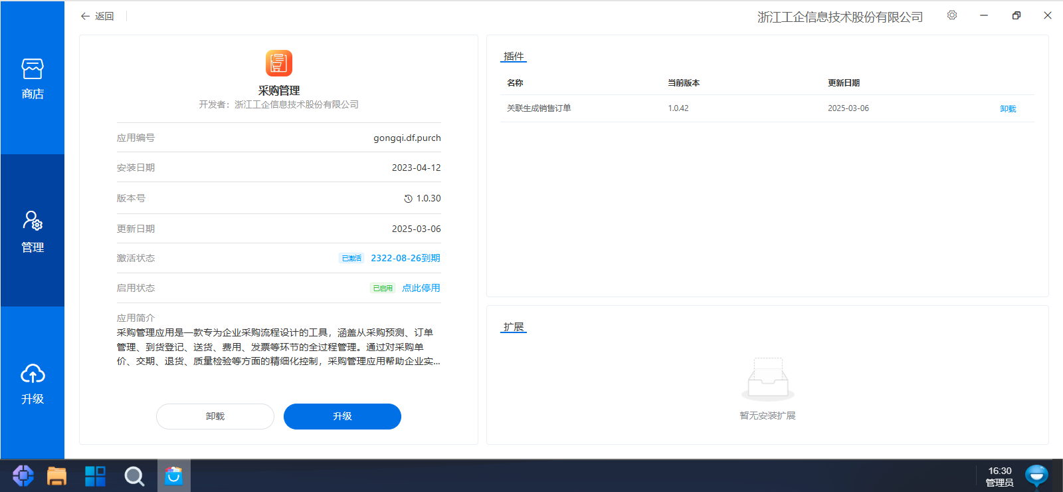Viewport: 1063px width, 492px height.
Task: Click the app store taskbar icon
Action: pos(174,476)
